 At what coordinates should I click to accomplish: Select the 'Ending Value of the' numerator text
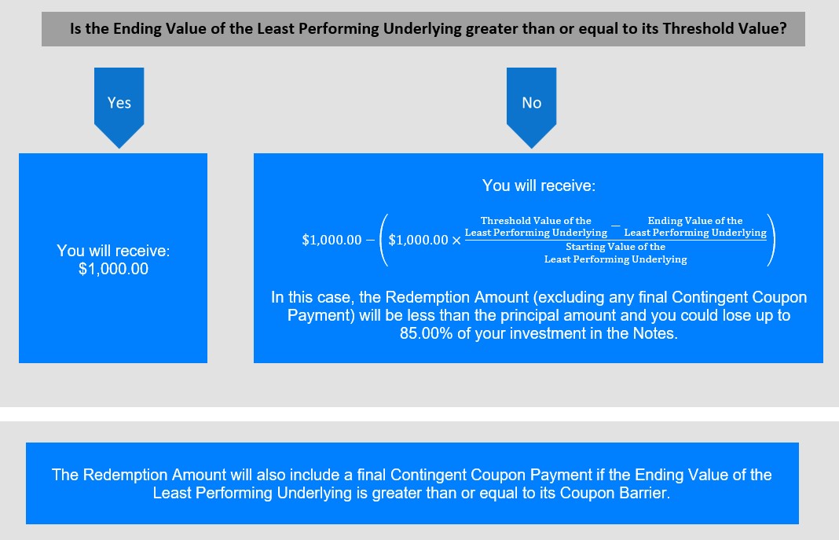click(695, 221)
